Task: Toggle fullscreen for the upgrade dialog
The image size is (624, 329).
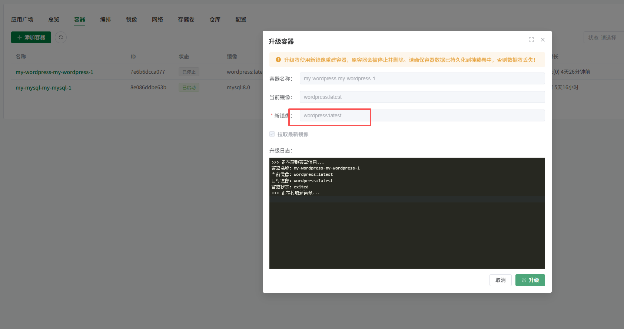Action: [x=531, y=40]
